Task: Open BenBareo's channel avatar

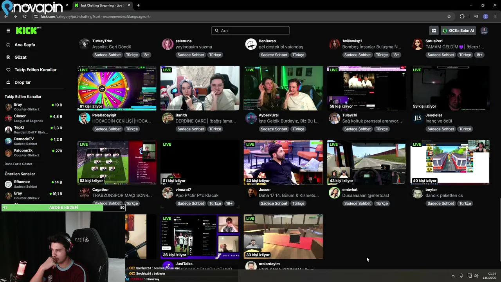Action: [x=251, y=43]
